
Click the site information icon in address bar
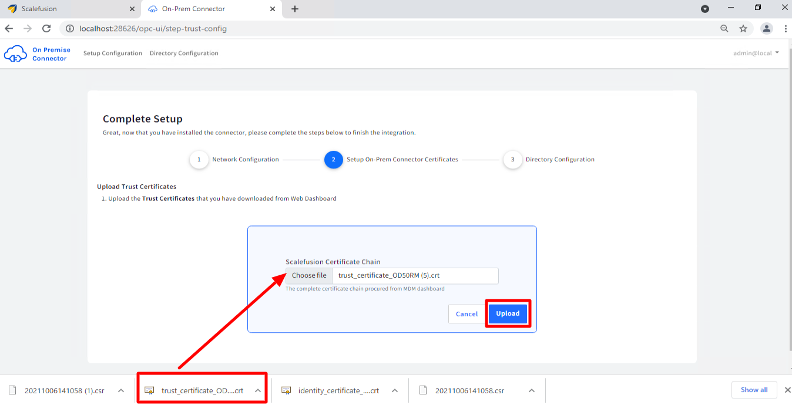click(x=69, y=28)
